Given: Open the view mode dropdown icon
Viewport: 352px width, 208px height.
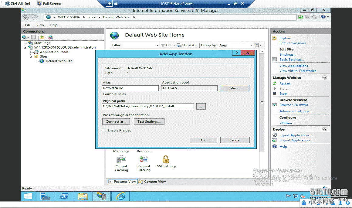Looking at the screenshot, I should coord(258,45).
